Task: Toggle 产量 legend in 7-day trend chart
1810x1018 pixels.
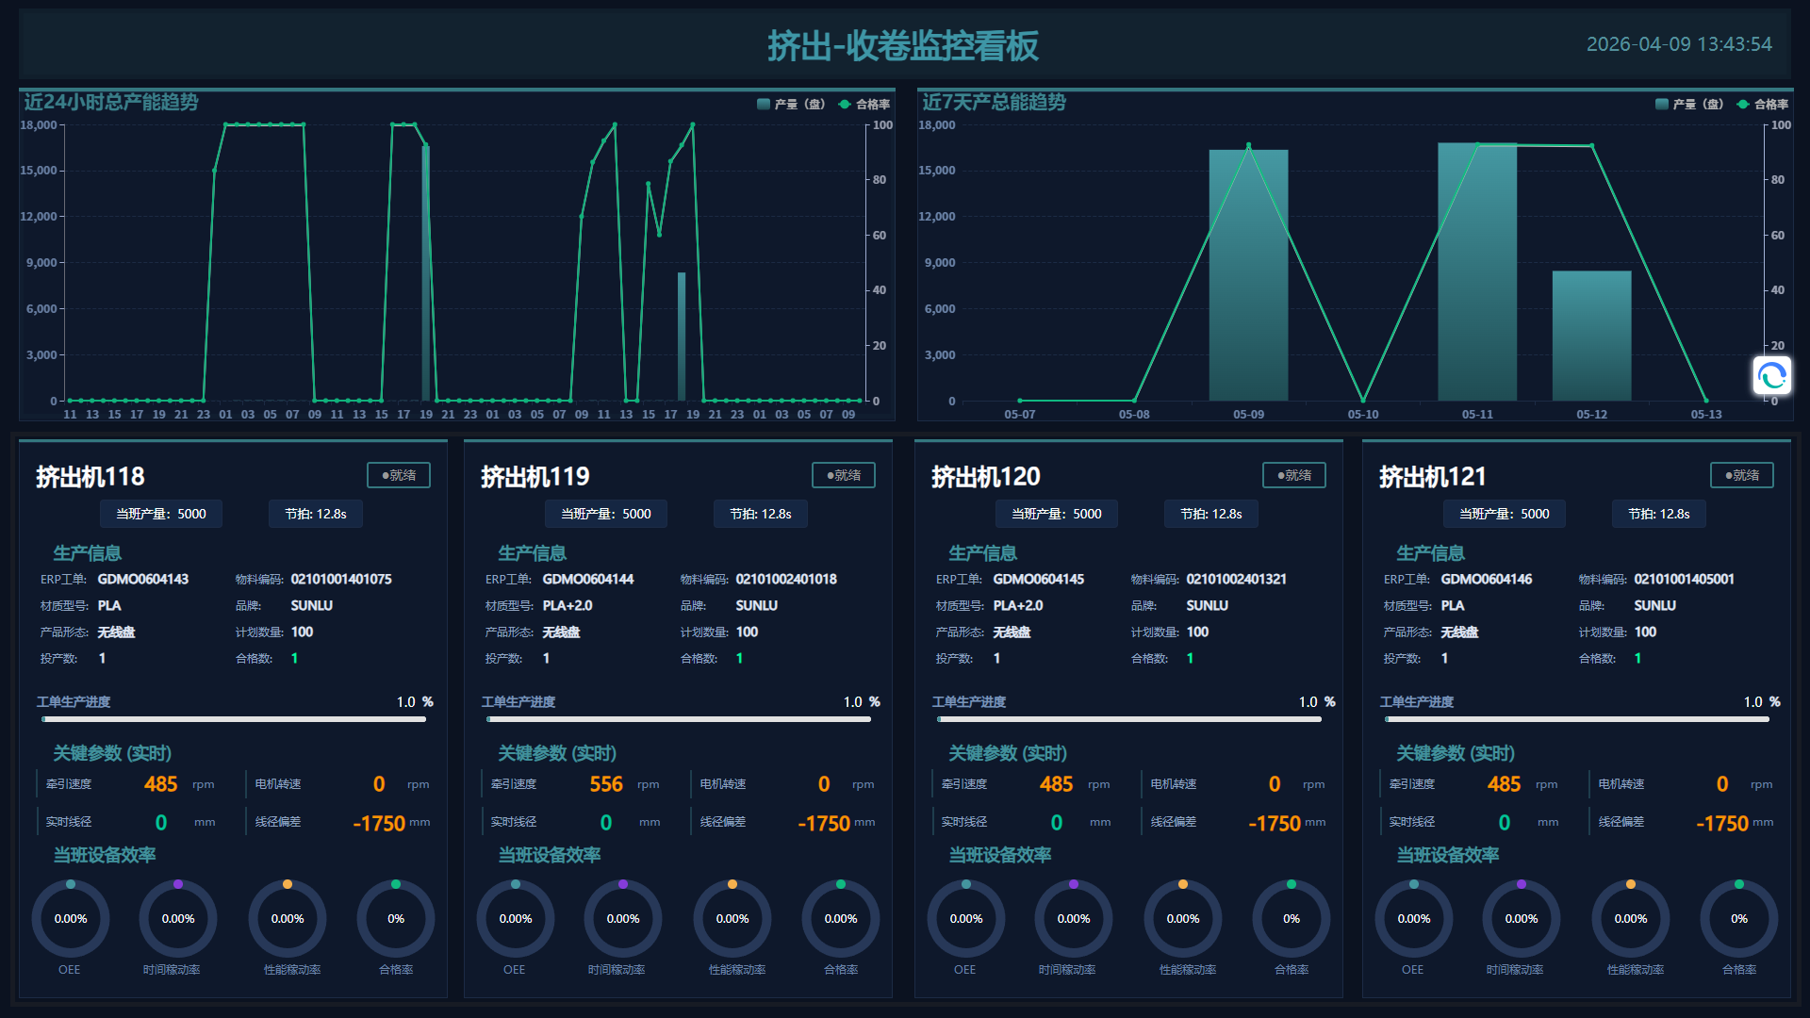Action: [x=1689, y=104]
